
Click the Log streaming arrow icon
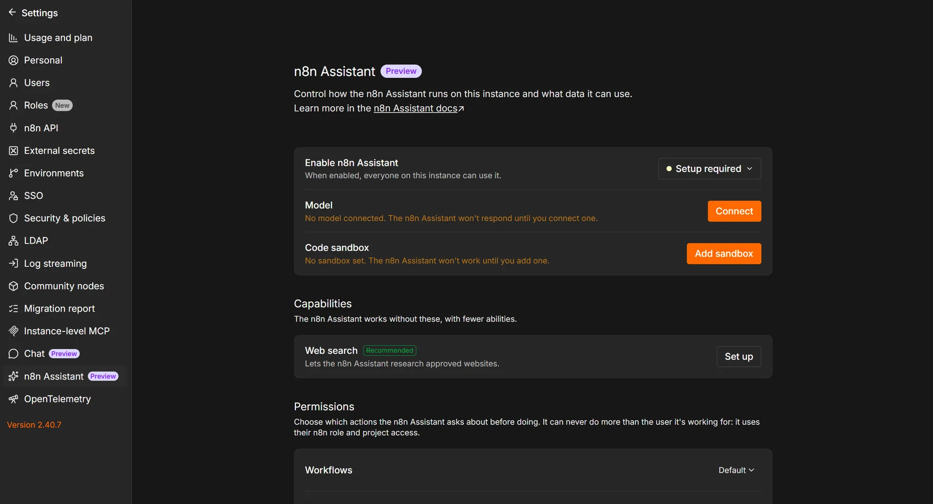click(13, 263)
